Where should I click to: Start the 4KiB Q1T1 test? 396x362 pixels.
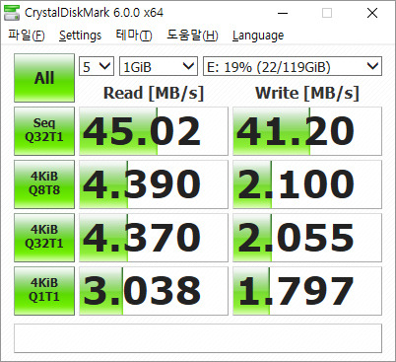[44, 291]
